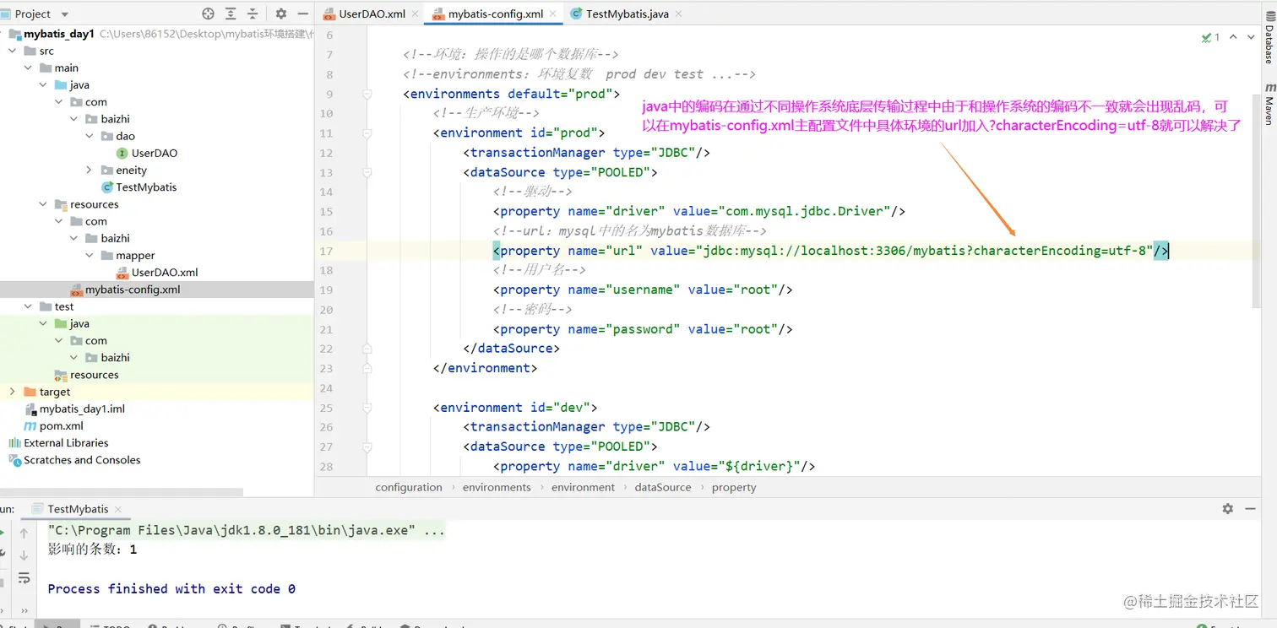Click the locate-opened-file crosshair icon
The image size is (1277, 628).
click(x=209, y=14)
